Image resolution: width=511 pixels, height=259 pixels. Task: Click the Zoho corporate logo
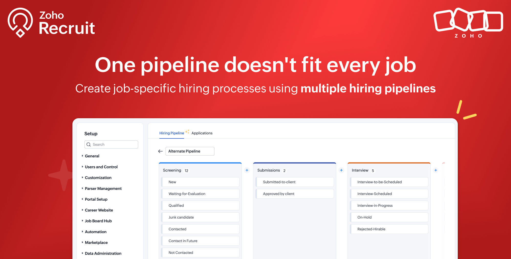point(468,23)
